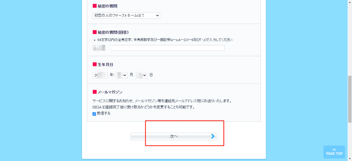The width and height of the screenshot is (352, 161).
Task: Click the 64文字以内 input instruction text
Action: click(x=165, y=40)
